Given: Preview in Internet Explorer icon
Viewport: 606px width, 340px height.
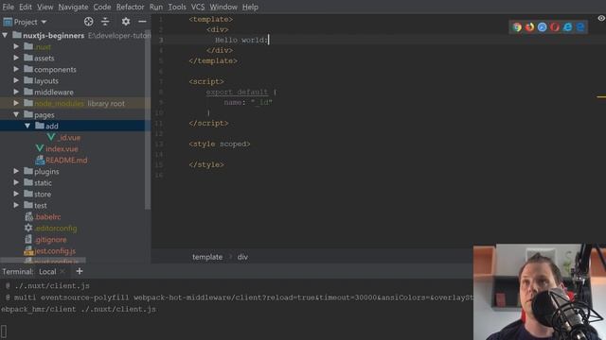Looking at the screenshot, I should 567,27.
